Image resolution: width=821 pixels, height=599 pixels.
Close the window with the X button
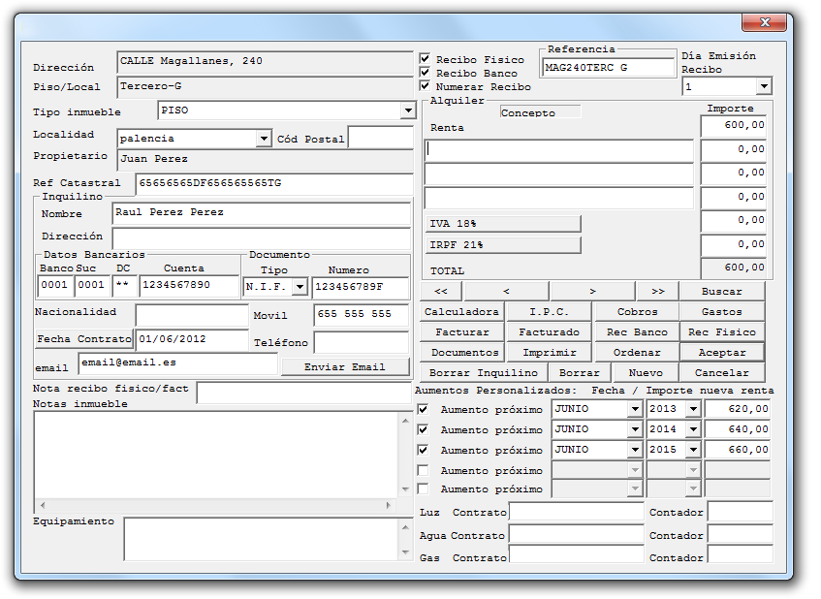[x=765, y=22]
